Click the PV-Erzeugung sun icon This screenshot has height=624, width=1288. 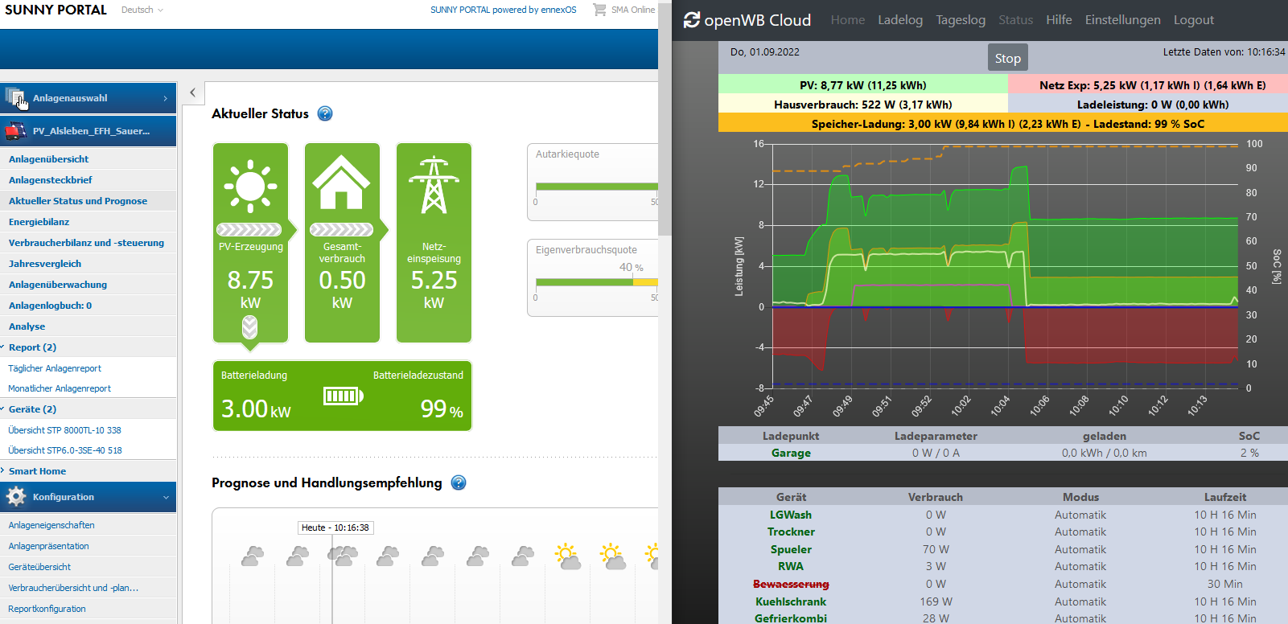point(250,186)
